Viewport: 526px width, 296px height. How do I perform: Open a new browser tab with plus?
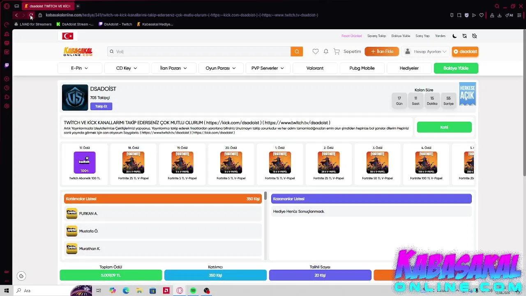pos(78,6)
